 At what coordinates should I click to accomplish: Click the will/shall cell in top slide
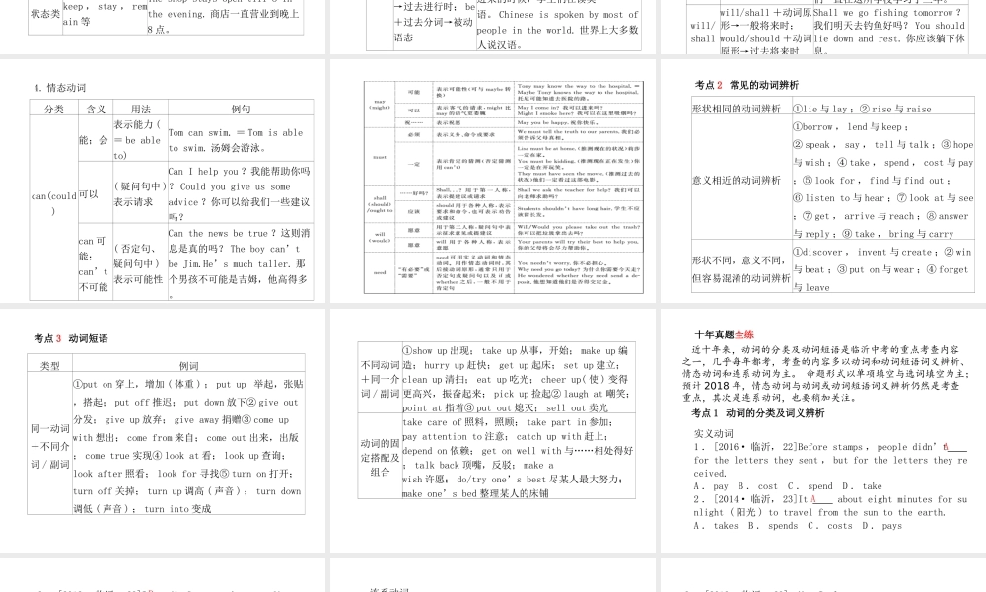(x=702, y=32)
